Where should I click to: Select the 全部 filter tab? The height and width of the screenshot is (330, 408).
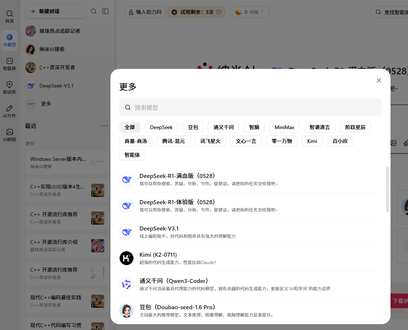coord(129,127)
